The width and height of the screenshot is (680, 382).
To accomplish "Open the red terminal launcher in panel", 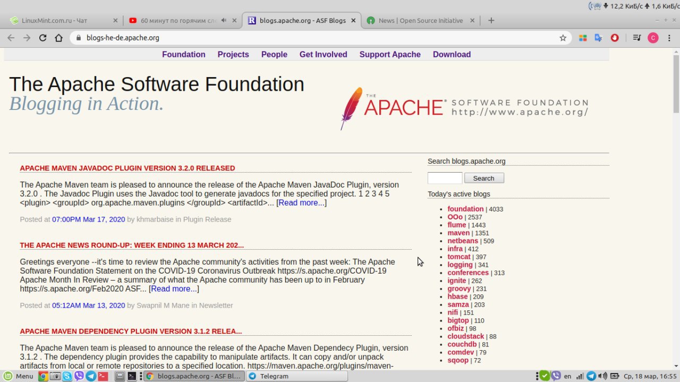I will tap(103, 376).
